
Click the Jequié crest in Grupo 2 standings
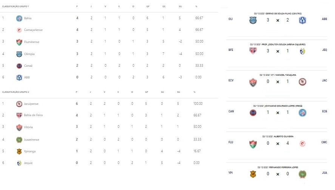coord(19,163)
